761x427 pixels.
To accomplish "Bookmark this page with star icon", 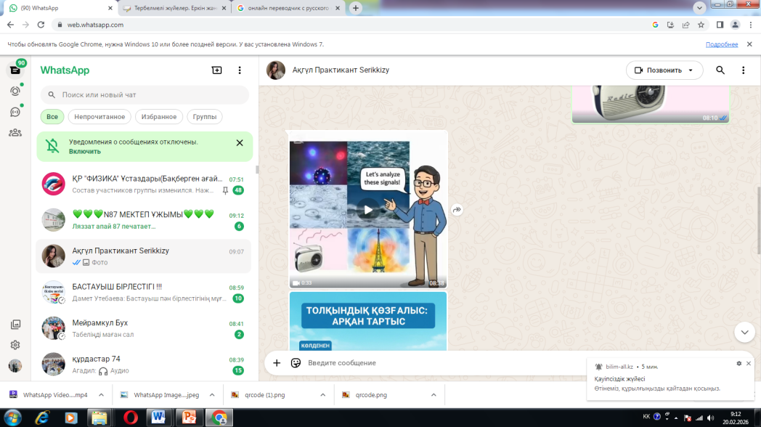I will tap(701, 25).
